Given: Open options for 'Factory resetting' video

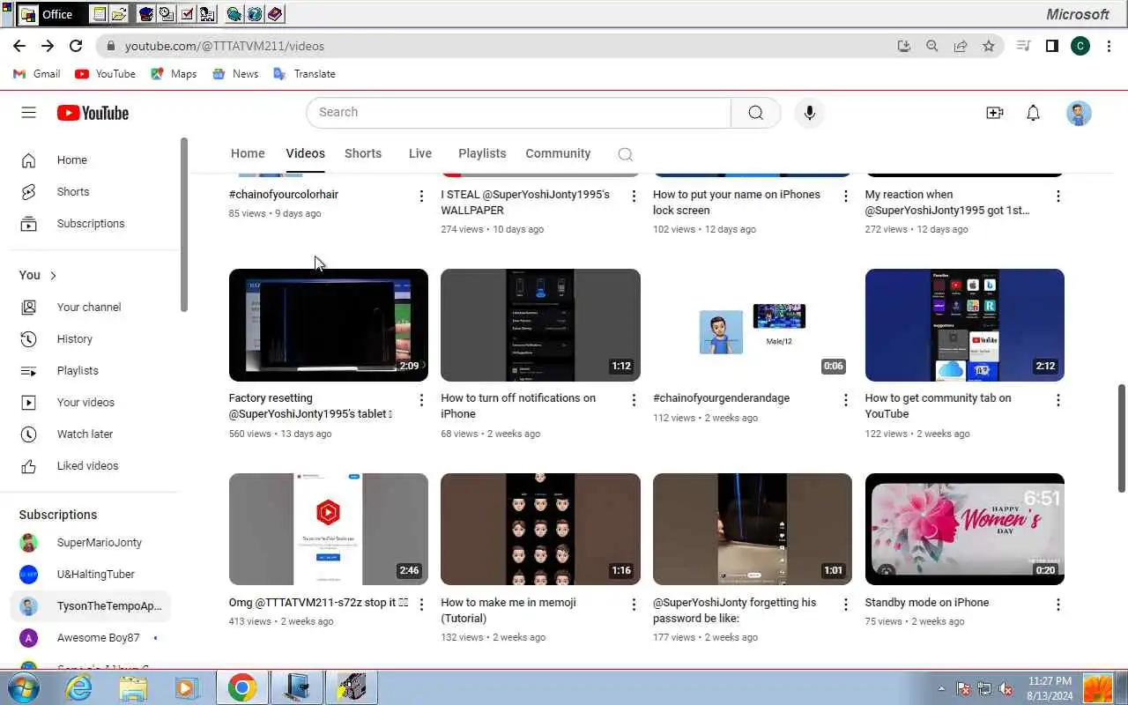Looking at the screenshot, I should point(421,400).
